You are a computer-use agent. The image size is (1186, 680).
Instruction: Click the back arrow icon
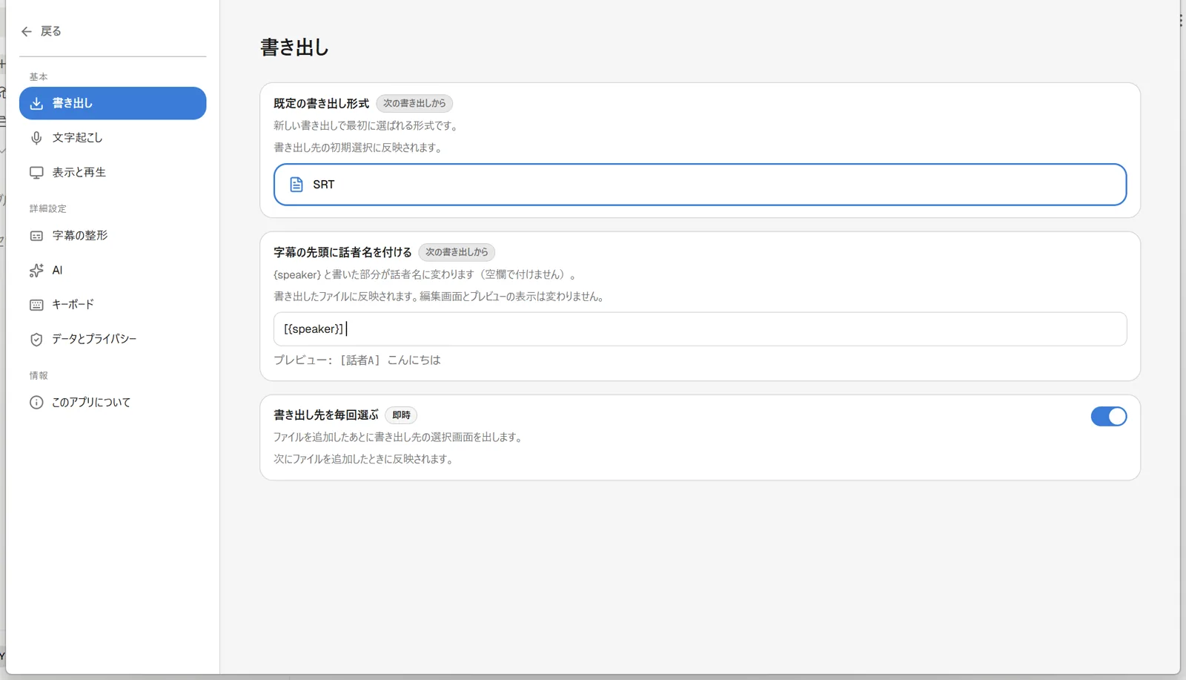27,31
